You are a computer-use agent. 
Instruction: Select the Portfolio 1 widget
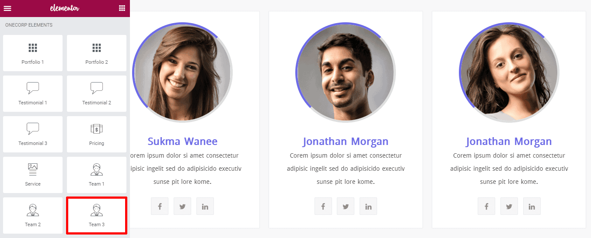click(33, 53)
